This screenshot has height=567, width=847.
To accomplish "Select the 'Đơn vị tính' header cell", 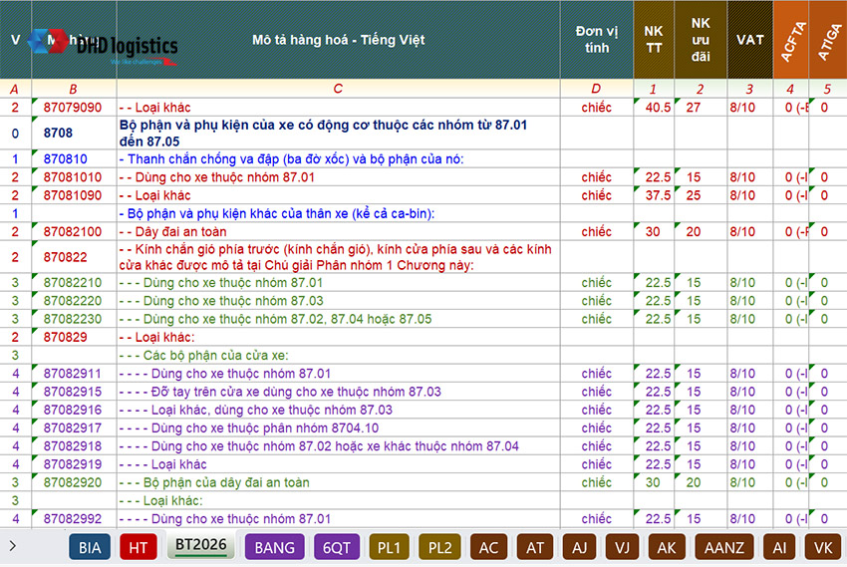I will coord(596,40).
